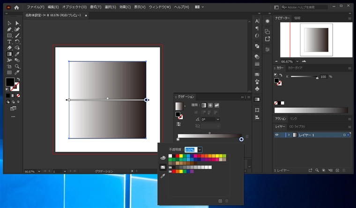
Task: Select the right black gradient stop
Action: [x=241, y=139]
